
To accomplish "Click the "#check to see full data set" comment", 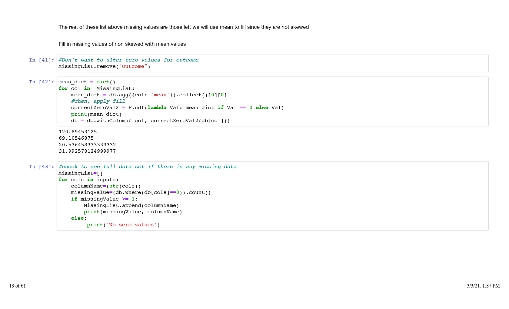I will click(147, 167).
